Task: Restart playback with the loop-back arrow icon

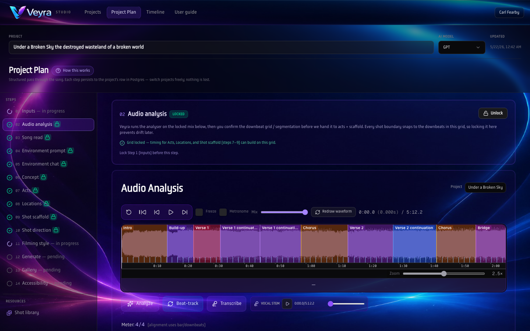Action: [x=129, y=212]
